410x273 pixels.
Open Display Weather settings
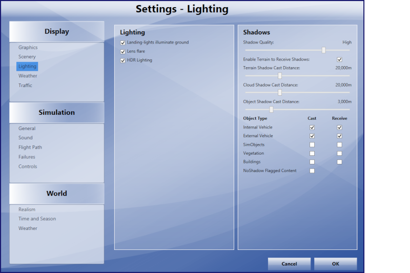28,76
